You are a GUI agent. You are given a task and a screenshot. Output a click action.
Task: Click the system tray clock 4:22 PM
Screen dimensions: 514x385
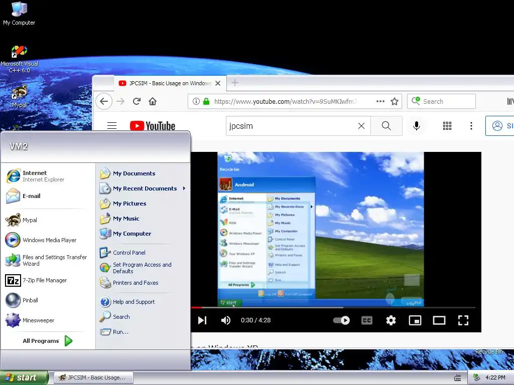click(495, 377)
